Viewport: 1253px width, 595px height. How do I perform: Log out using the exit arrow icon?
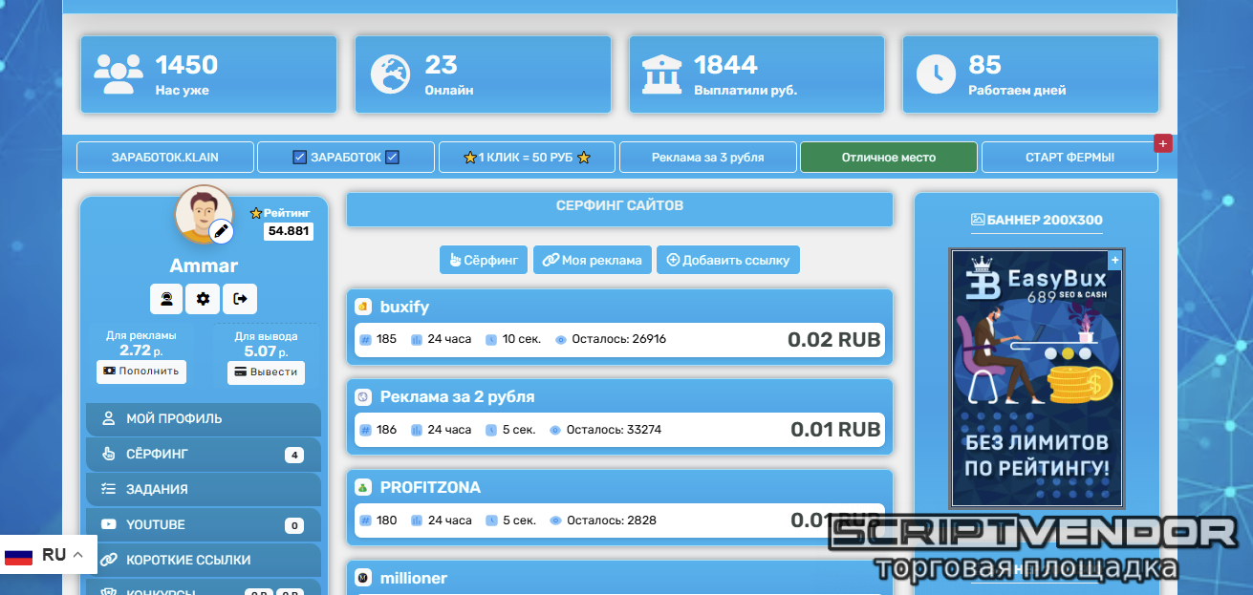click(240, 299)
